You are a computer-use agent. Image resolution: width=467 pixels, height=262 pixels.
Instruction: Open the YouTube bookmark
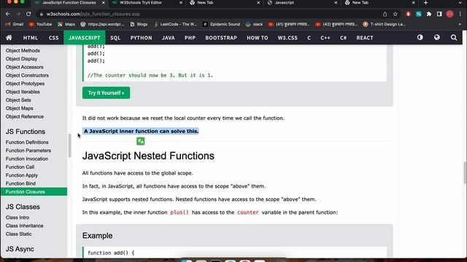click(41, 24)
